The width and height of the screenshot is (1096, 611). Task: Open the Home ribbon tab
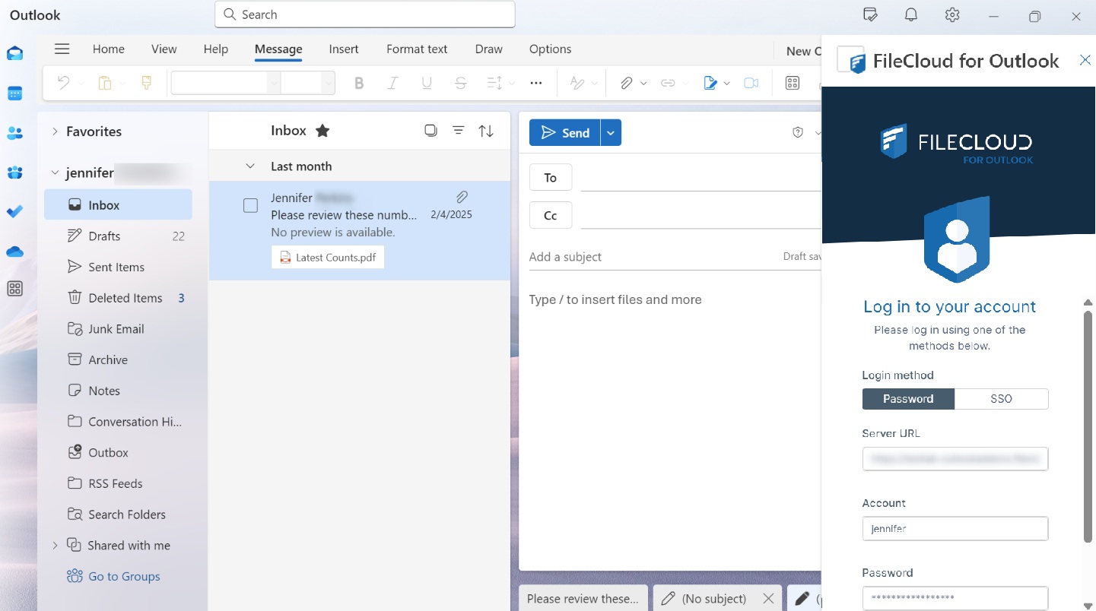point(109,49)
